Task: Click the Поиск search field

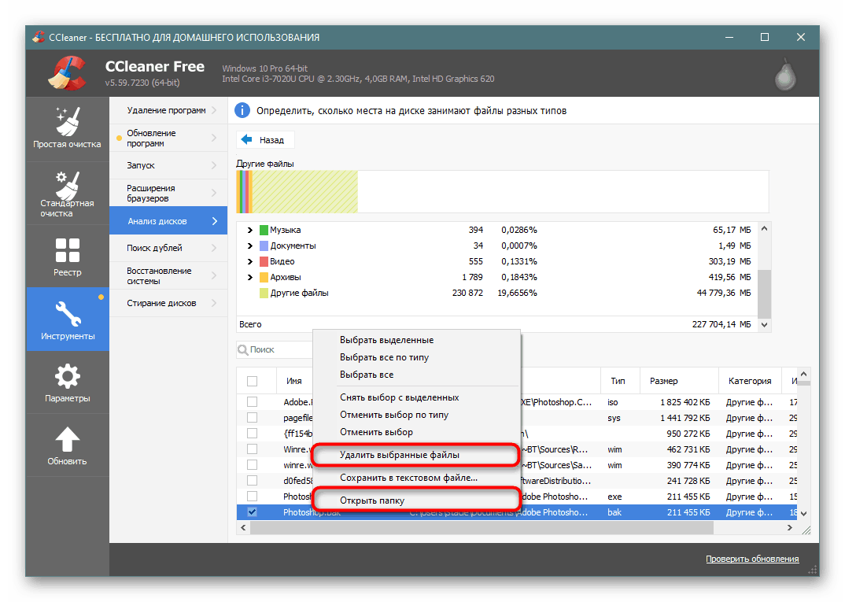Action: point(275,349)
